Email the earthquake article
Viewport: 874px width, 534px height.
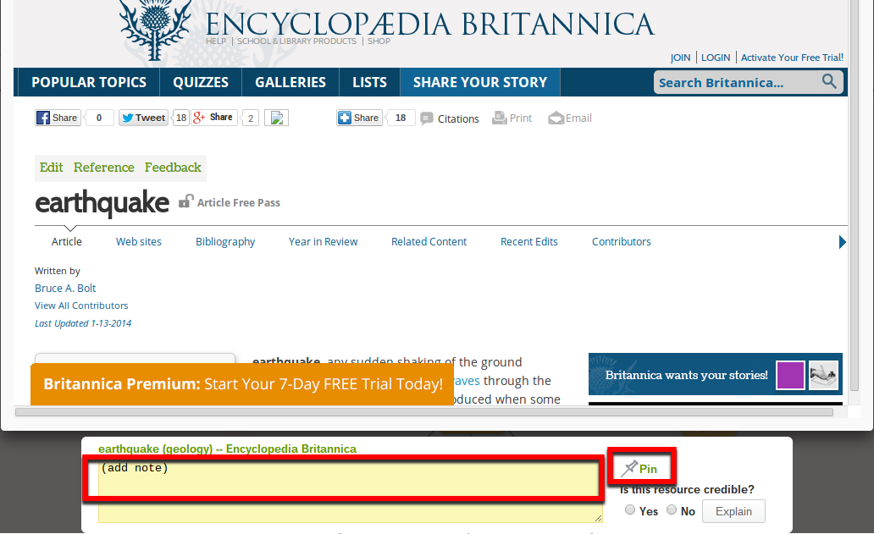point(570,118)
